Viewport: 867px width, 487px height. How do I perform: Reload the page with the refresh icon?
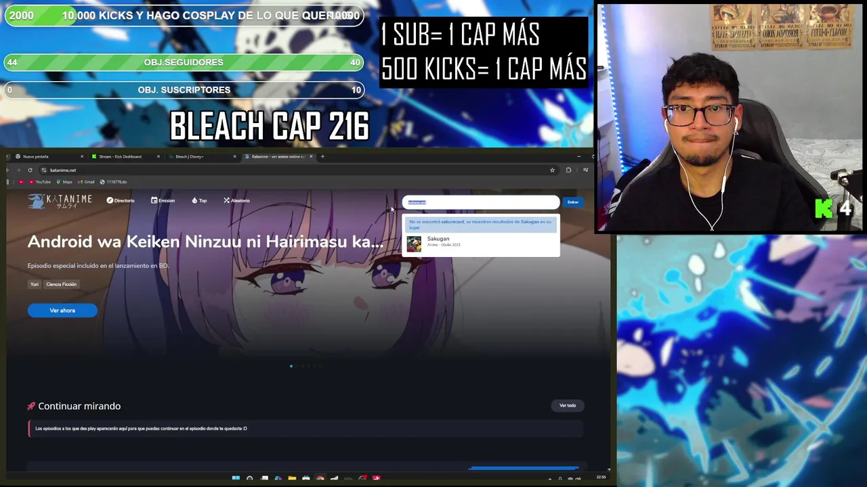(x=30, y=170)
